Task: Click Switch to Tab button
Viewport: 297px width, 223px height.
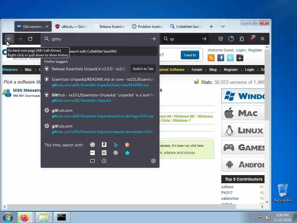Action: [x=143, y=69]
